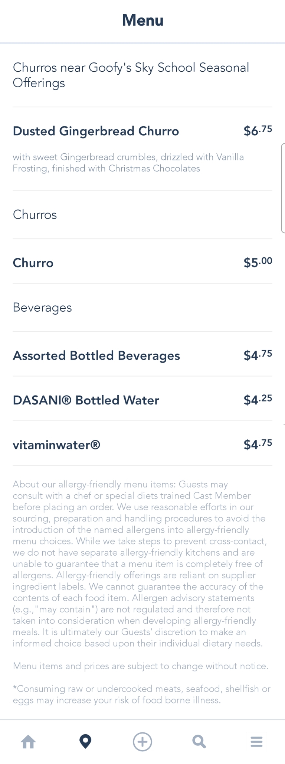This screenshot has width=285, height=764.
Task: Tap the $5.00 Churro price
Action: (x=258, y=263)
